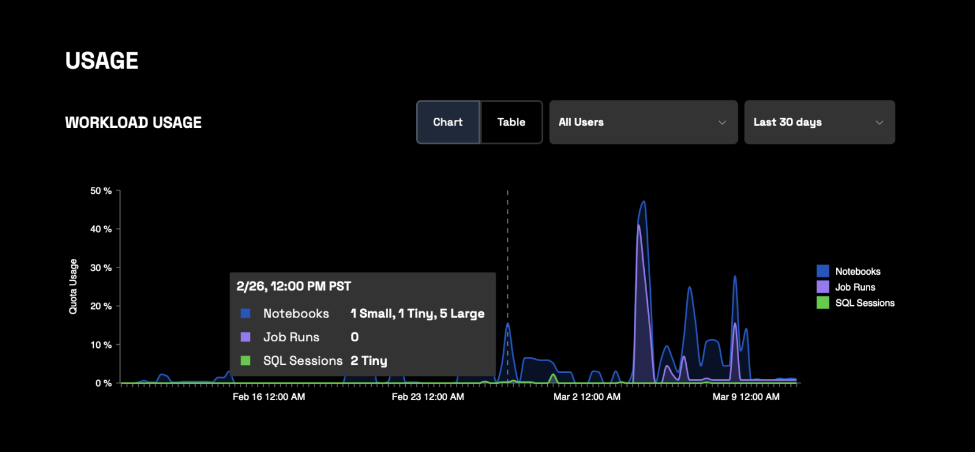975x452 pixels.
Task: Click purple Job Runs square in tooltip
Action: point(246,337)
